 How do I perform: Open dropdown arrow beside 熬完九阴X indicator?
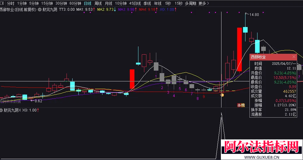coord(2,110)
